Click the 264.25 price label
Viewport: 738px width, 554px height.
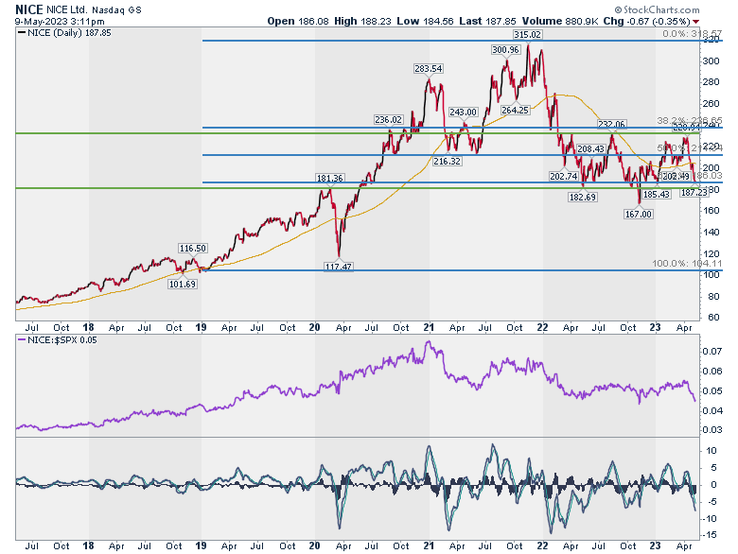coord(515,110)
